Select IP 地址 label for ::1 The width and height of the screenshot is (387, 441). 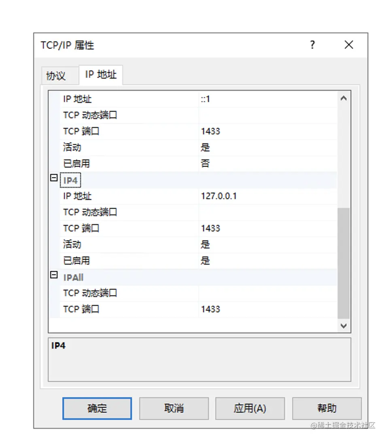(x=77, y=99)
